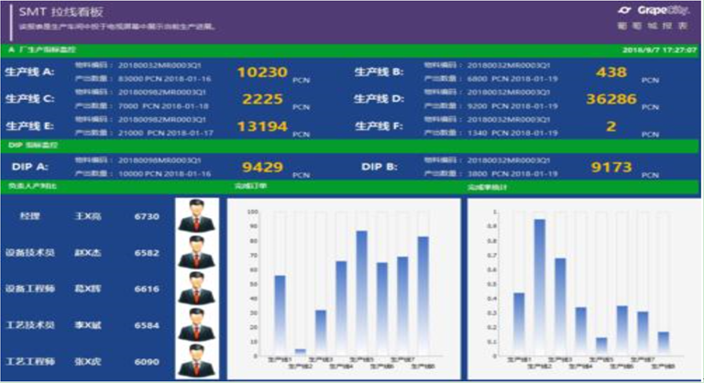Click the capacity value 6730
The height and width of the screenshot is (383, 704).
[147, 216]
